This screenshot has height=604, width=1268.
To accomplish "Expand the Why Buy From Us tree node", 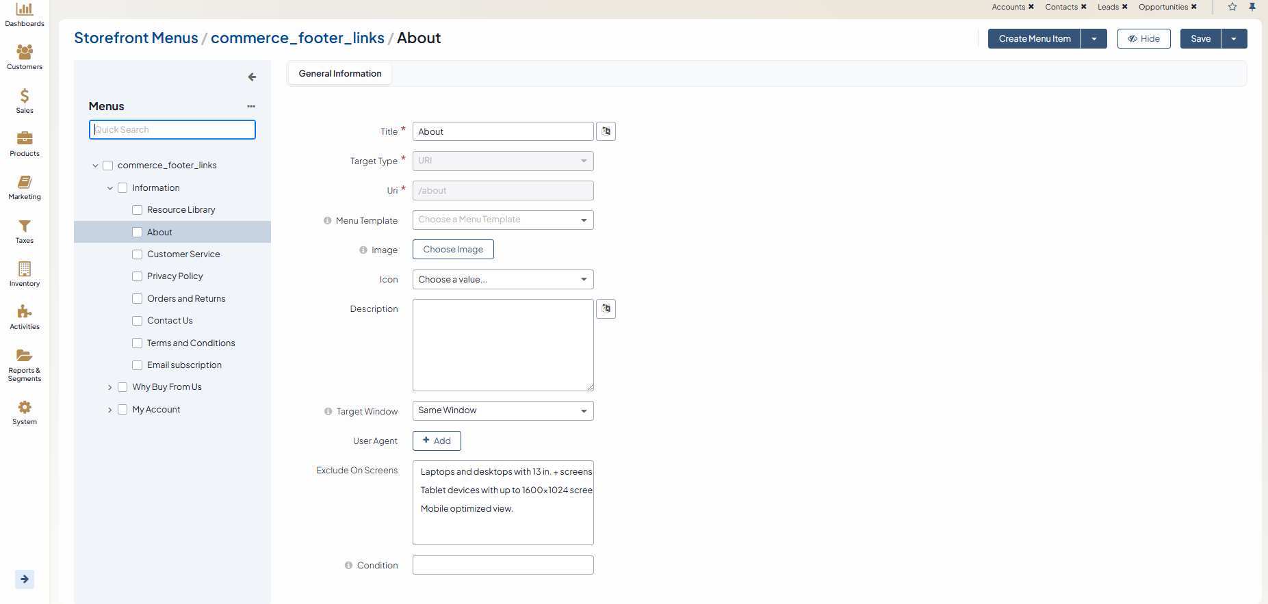I will pyautogui.click(x=109, y=388).
